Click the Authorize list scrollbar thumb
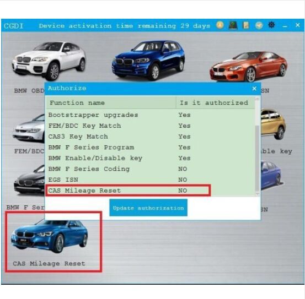This screenshot has height=299, width=305. (258, 158)
